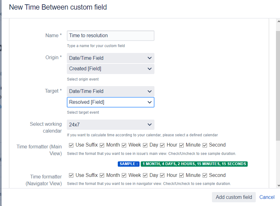This screenshot has height=206, width=280.
Task: Click the Add custom field button
Action: 234,197
